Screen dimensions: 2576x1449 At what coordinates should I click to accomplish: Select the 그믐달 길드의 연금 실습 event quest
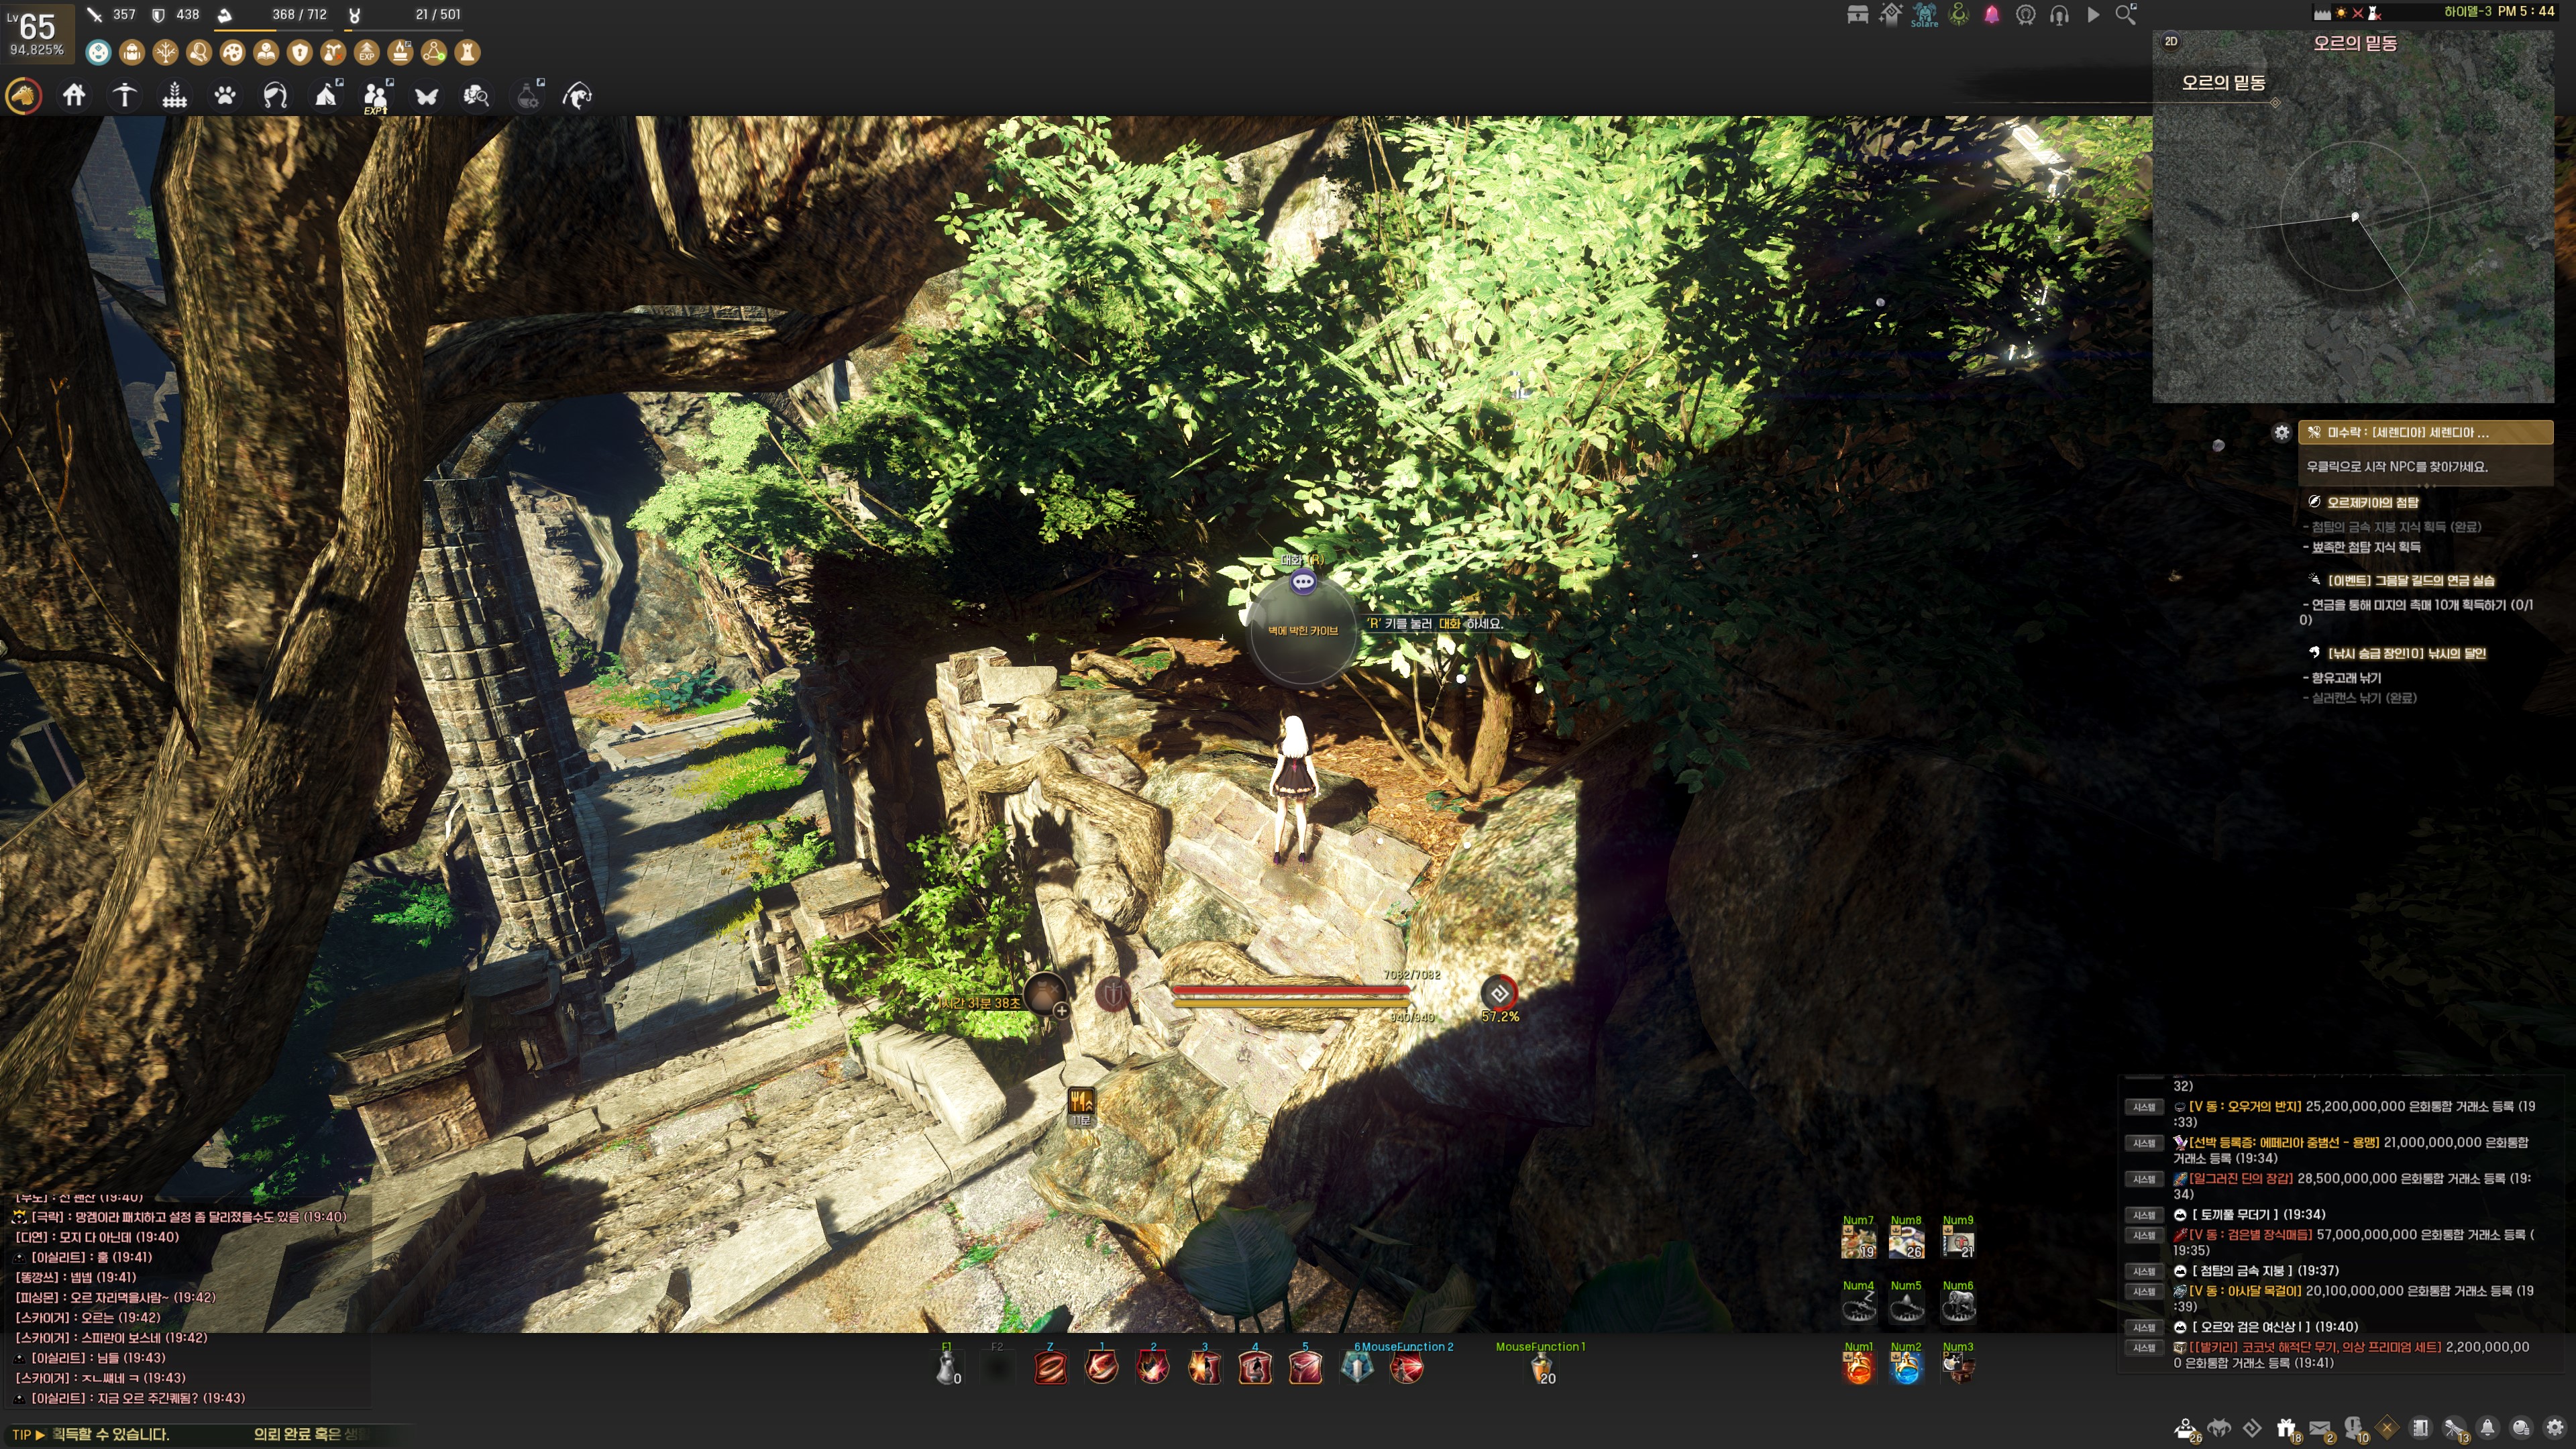pyautogui.click(x=2410, y=580)
